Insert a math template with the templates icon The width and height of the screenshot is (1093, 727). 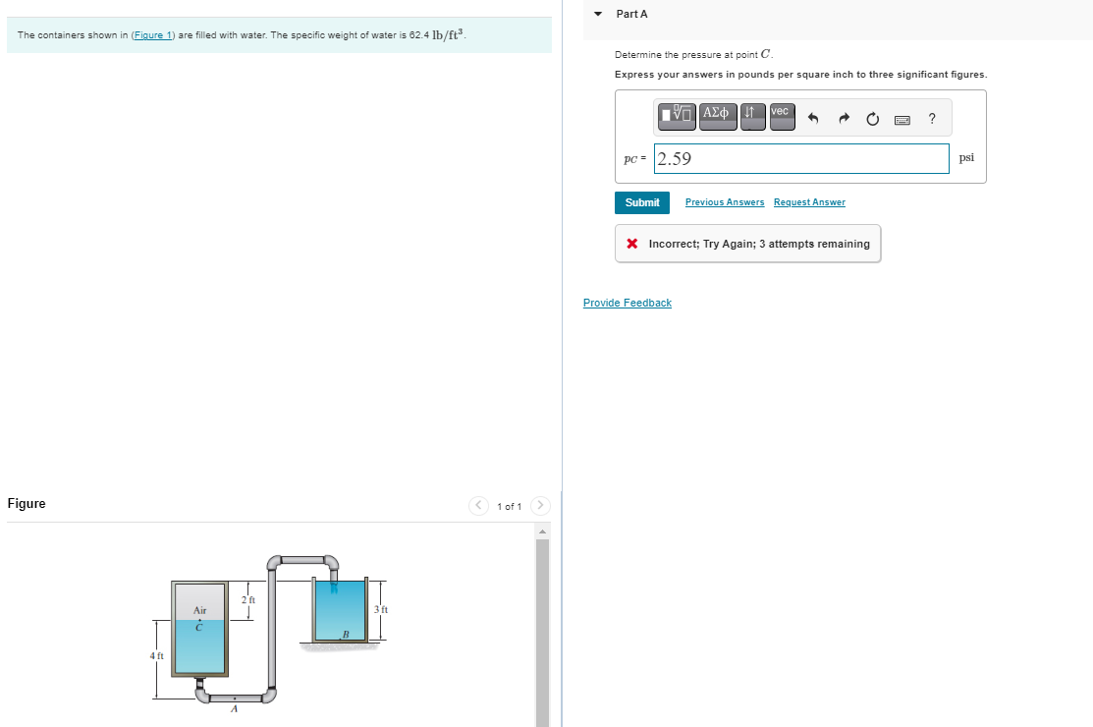pyautogui.click(x=676, y=116)
